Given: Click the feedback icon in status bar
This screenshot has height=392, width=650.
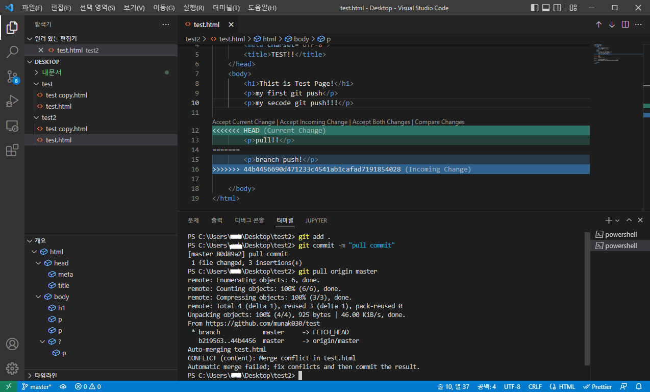Looking at the screenshot, I should click(x=623, y=387).
